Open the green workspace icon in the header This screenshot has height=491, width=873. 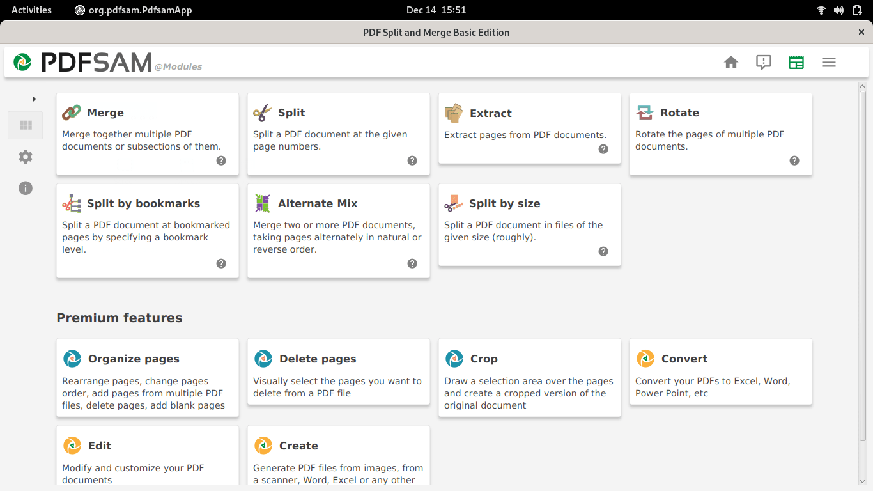coord(796,62)
